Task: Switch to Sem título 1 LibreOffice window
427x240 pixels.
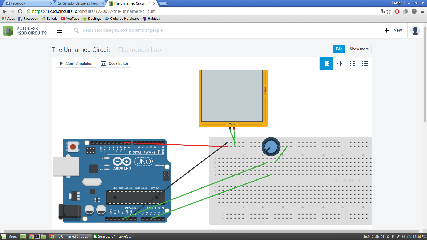Action: 112,237
